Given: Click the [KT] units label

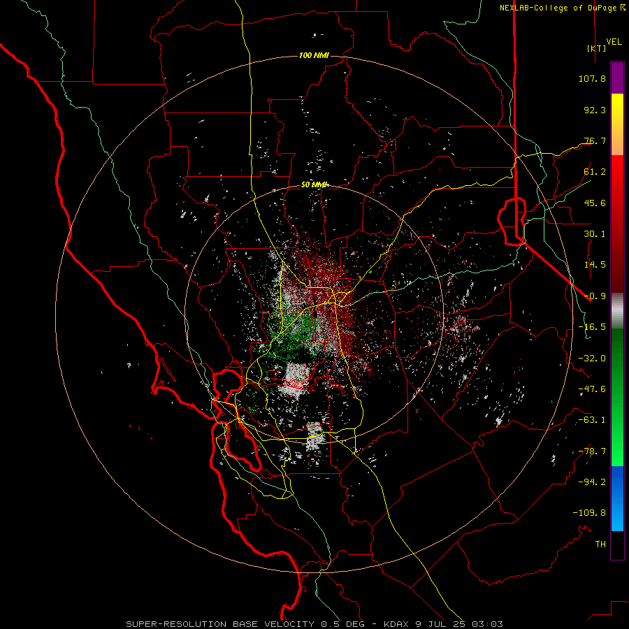Looking at the screenshot, I should pyautogui.click(x=597, y=48).
